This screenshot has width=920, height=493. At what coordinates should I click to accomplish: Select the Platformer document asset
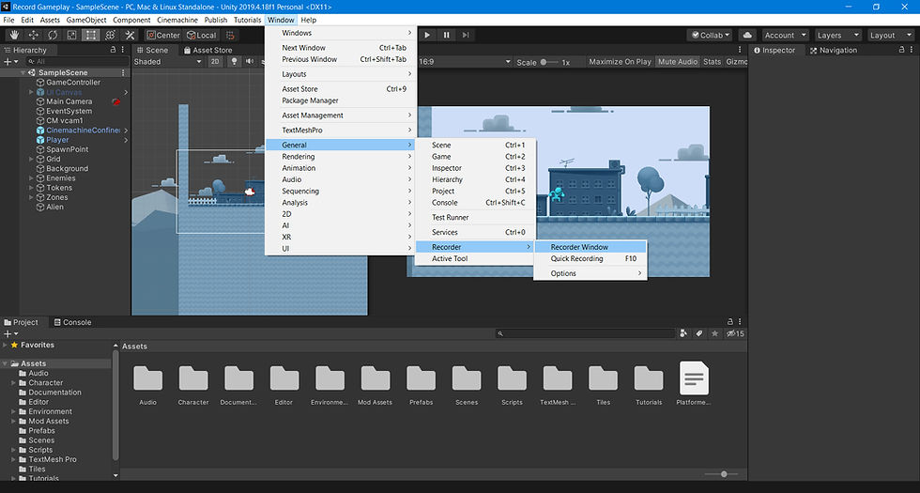(x=694, y=384)
